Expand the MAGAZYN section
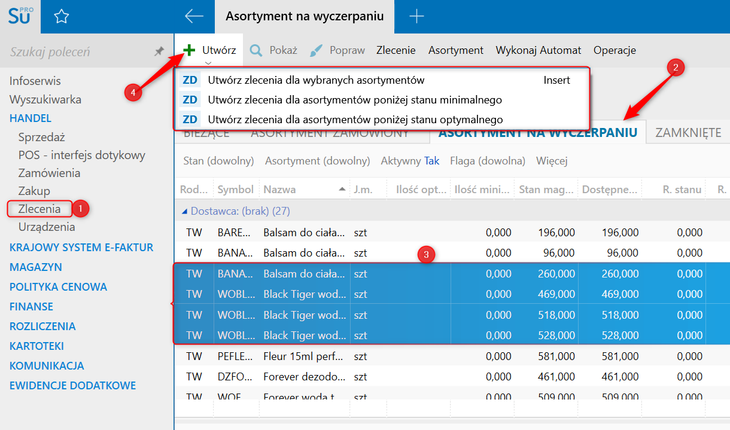 click(x=36, y=267)
